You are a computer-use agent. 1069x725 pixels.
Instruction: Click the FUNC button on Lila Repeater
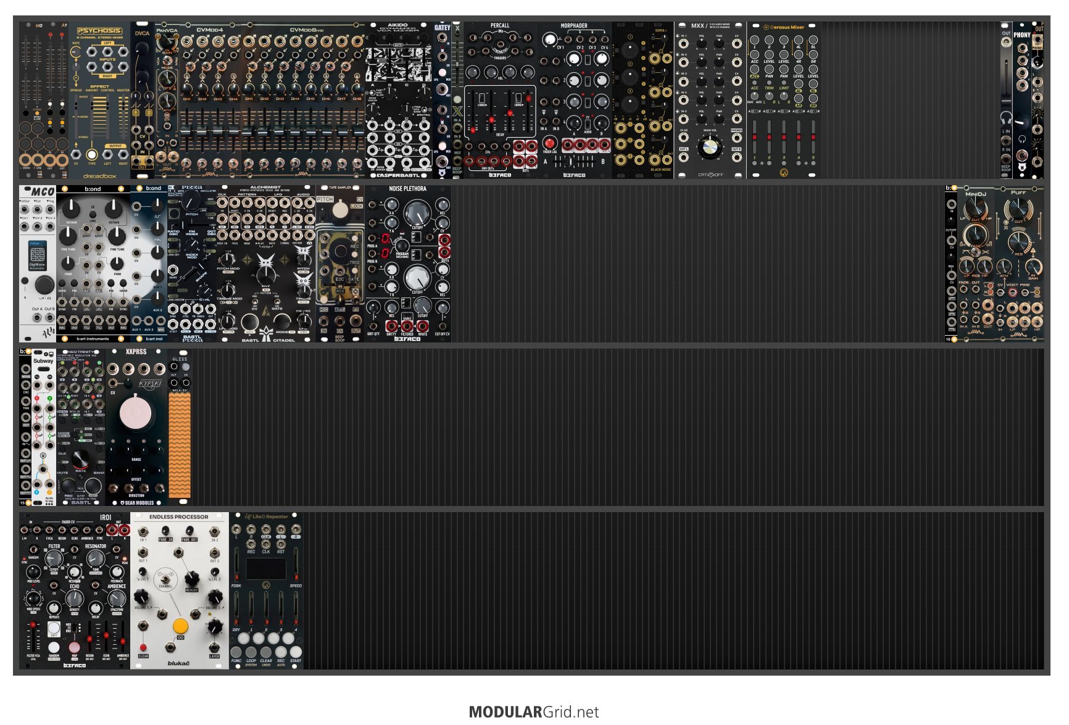(236, 652)
